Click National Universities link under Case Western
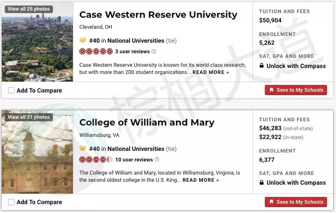The height and width of the screenshot is (213, 336). coord(136,41)
